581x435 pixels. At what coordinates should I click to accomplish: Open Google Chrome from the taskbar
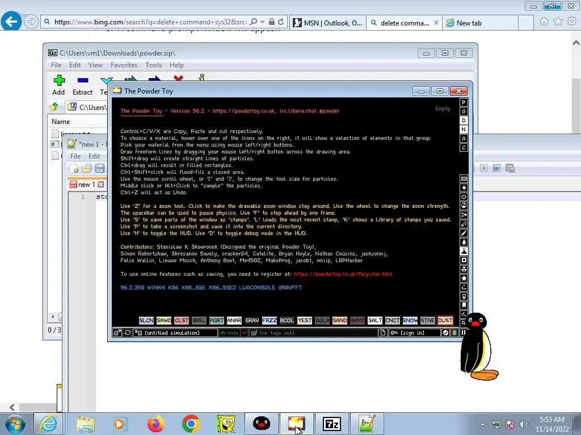191,424
